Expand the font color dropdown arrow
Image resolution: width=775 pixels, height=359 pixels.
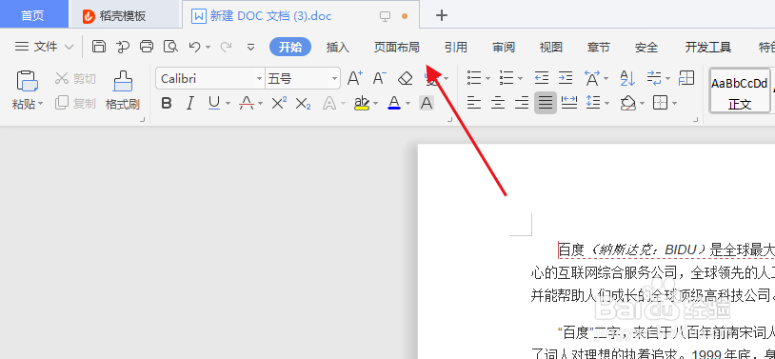pos(407,104)
